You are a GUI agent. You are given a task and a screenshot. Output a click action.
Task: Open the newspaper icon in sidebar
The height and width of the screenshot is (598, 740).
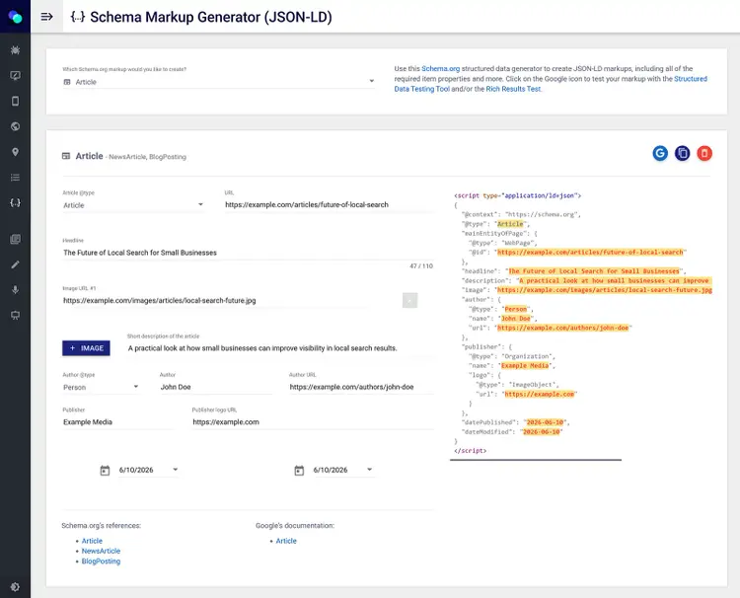(15, 239)
